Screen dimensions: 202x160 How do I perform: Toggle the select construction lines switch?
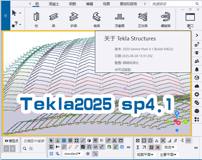(83, 141)
